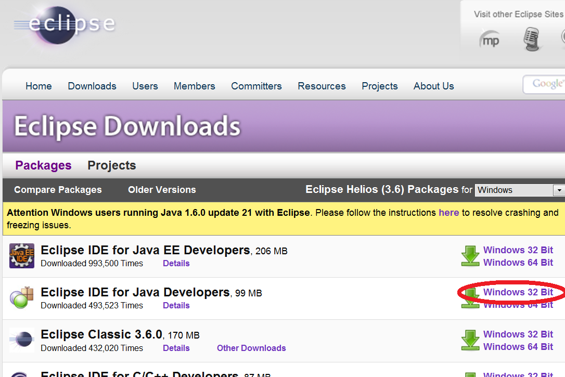Open the Users menu item
565x377 pixels.
point(145,86)
